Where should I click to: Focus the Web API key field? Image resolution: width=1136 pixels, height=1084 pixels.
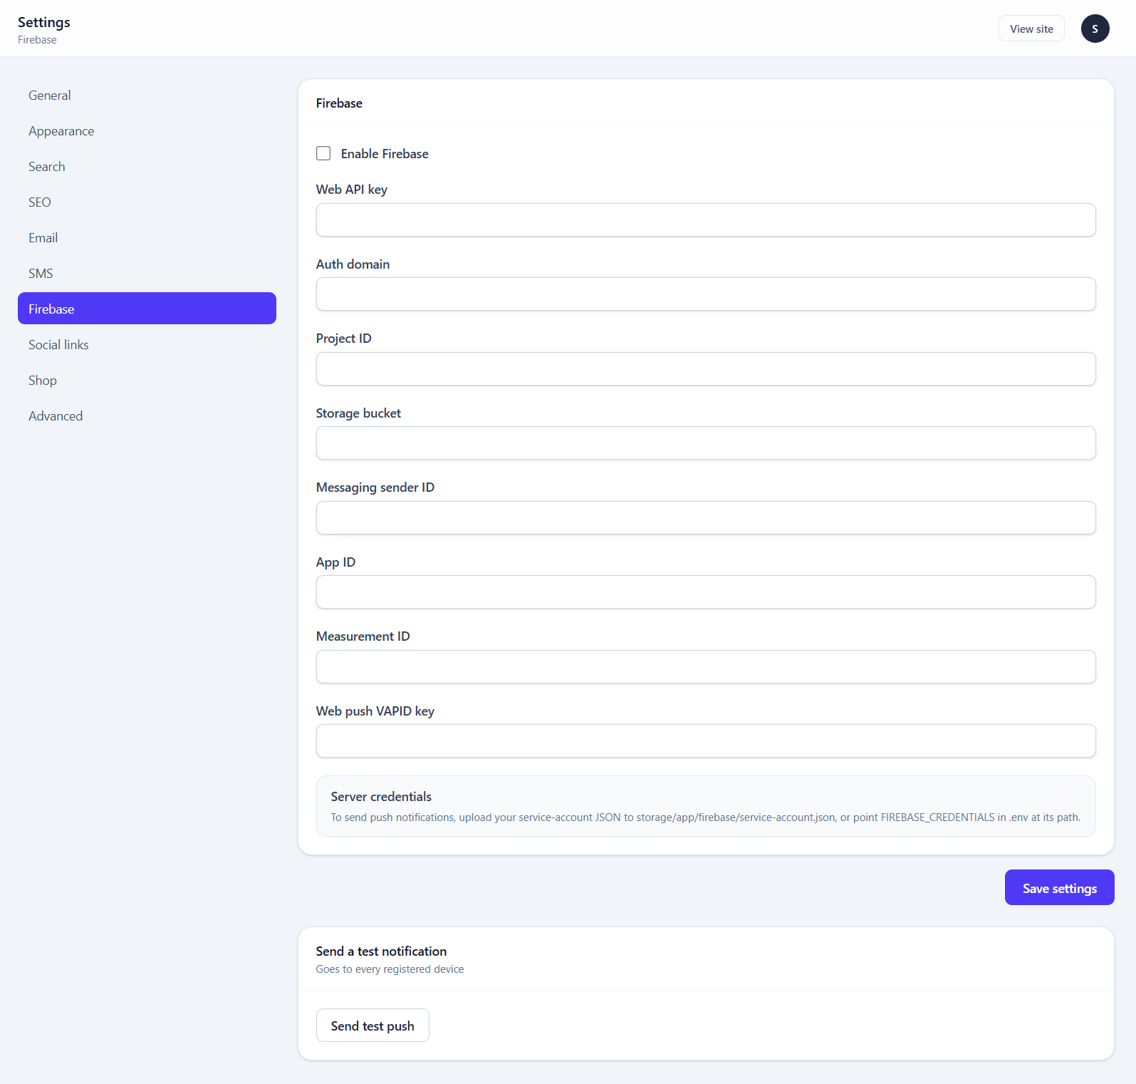pos(706,220)
